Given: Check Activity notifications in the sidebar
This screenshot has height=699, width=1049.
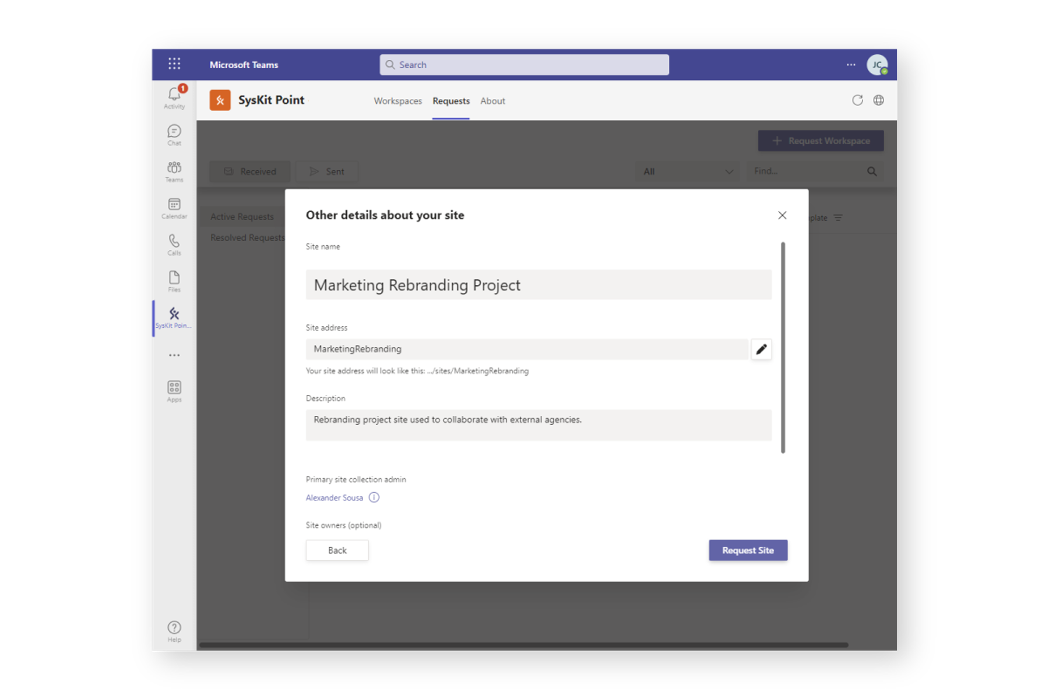Looking at the screenshot, I should click(x=173, y=97).
